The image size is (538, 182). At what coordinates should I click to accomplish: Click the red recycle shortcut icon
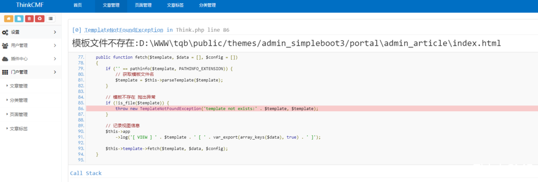(40, 18)
